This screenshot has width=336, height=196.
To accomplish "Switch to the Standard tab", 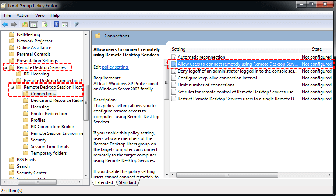I will point(127,182).
